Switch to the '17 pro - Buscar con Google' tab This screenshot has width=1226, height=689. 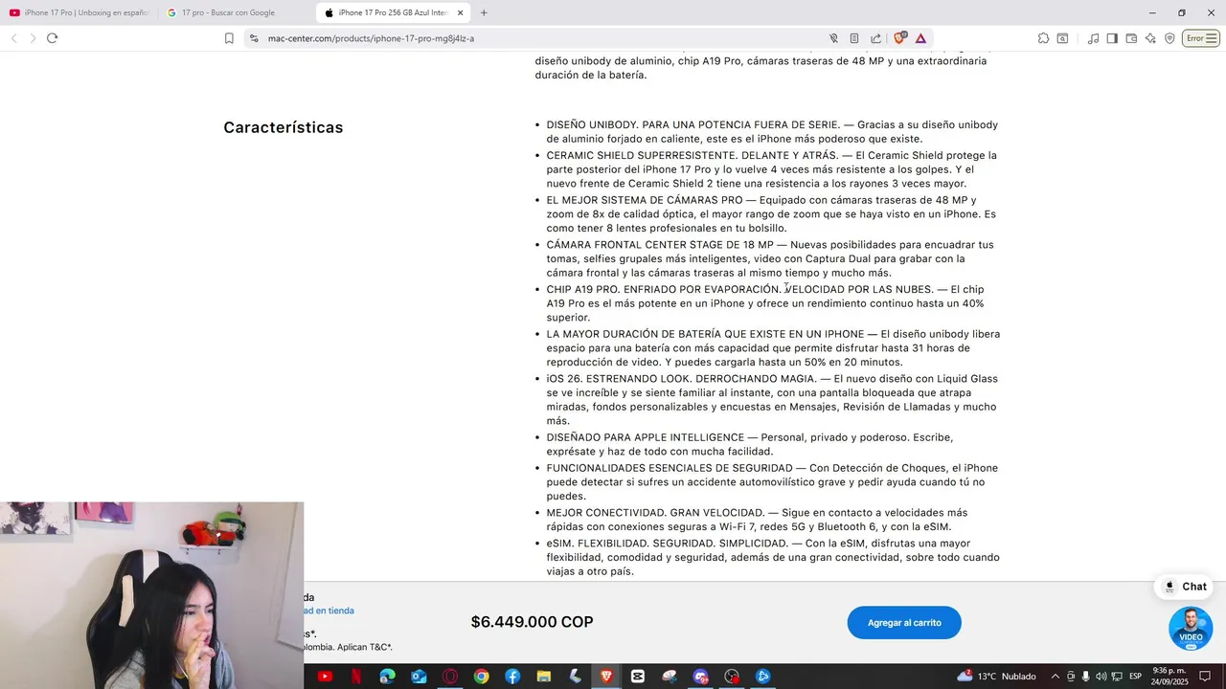[x=235, y=12]
